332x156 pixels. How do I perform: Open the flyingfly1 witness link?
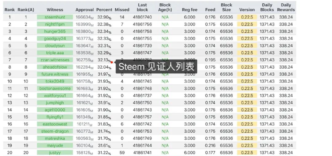point(55,117)
